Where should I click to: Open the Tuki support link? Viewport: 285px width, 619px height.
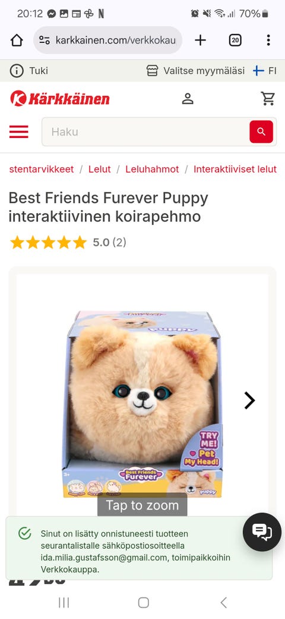click(28, 71)
